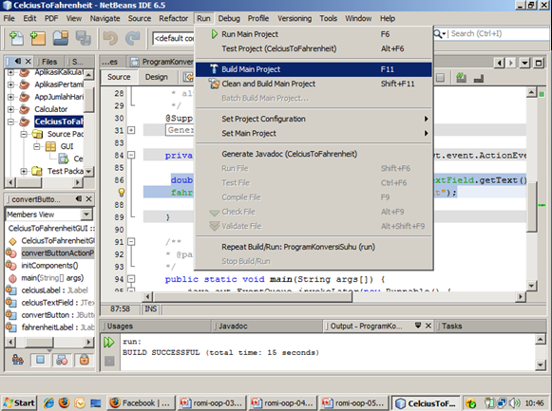Image resolution: width=552 pixels, height=411 pixels.
Task: Switch to the Files tab
Action: click(49, 62)
